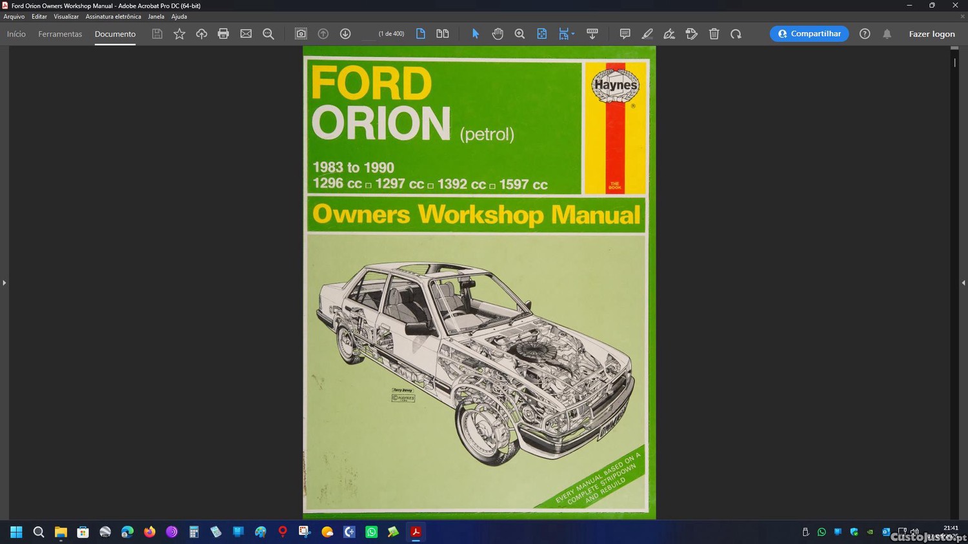Click the NVIDIA icon in the system tray
Image resolution: width=968 pixels, height=544 pixels.
tap(870, 532)
